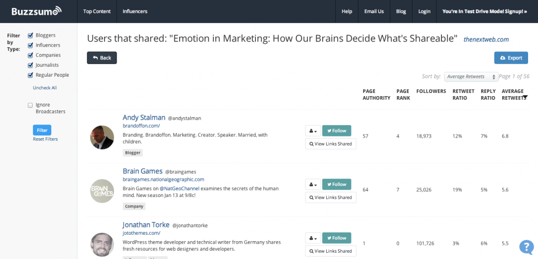Viewport: 538px width, 259px height.
Task: Click Andy Stalman's profile avatar
Action: [102, 137]
